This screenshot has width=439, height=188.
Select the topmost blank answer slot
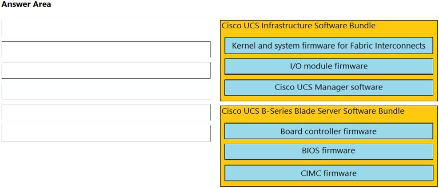pos(106,29)
